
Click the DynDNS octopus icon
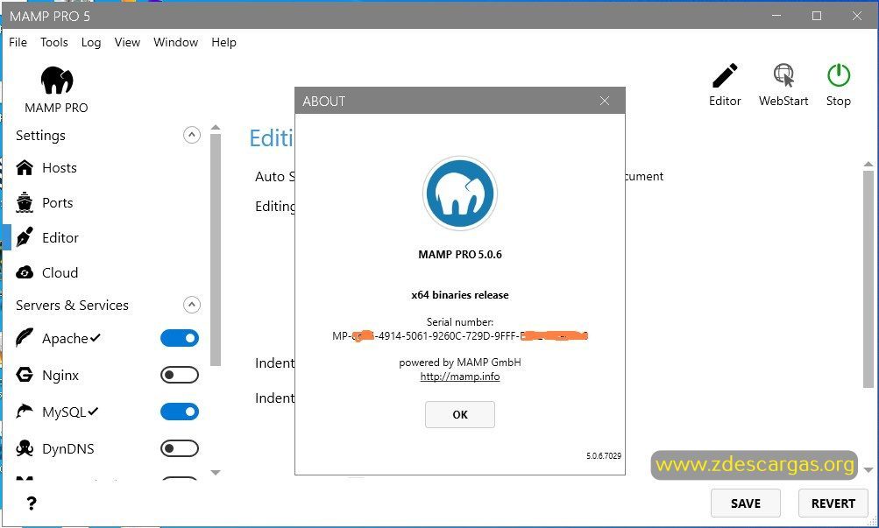(x=25, y=448)
